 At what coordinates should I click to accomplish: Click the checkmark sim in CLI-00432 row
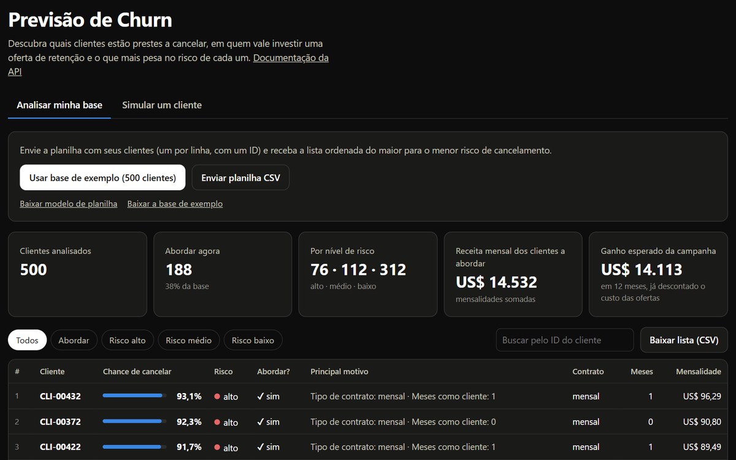click(x=268, y=397)
